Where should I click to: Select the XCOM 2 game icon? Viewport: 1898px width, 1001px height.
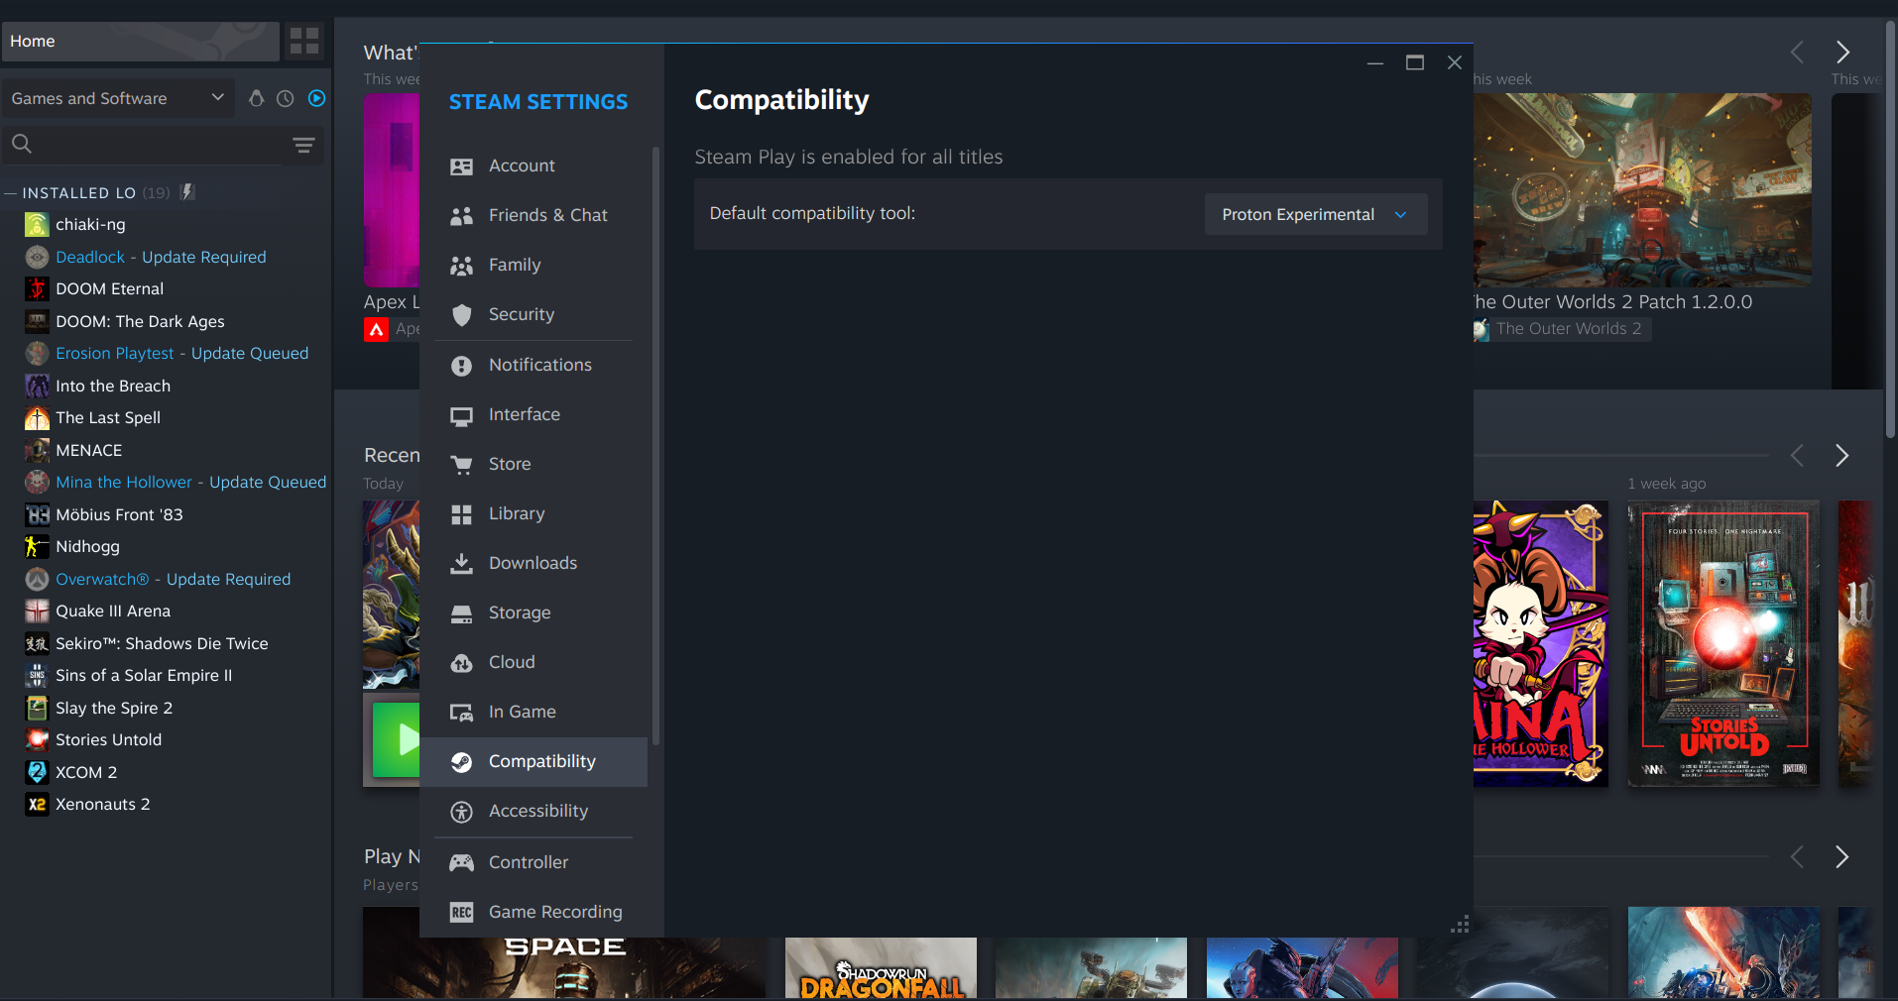37,773
